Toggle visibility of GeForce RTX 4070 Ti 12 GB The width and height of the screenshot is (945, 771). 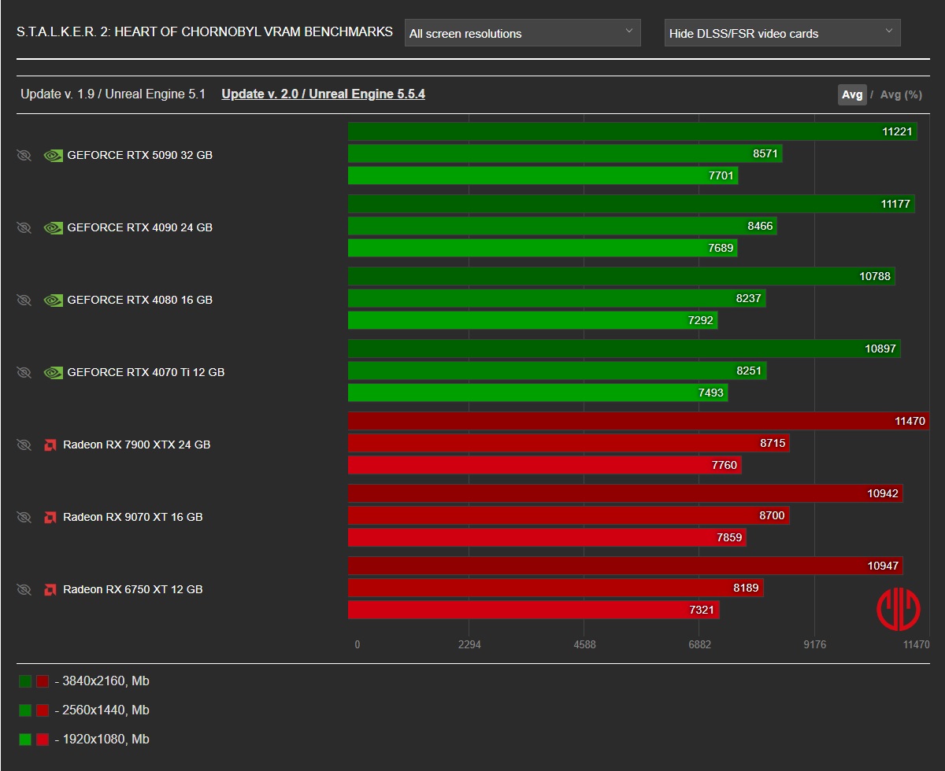pyautogui.click(x=24, y=372)
